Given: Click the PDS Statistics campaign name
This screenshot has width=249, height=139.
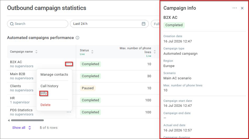Looking at the screenshot, I should click(x=21, y=110).
